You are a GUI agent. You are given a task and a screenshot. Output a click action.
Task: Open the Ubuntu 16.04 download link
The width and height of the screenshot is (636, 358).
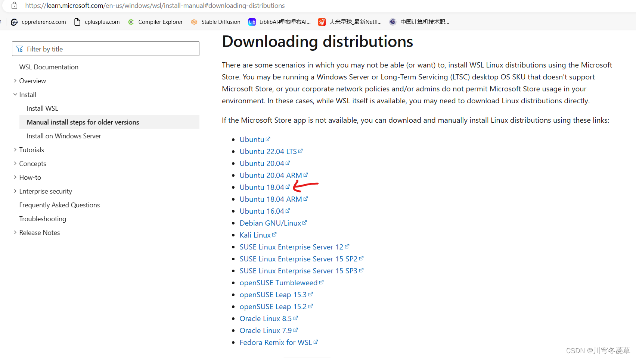[265, 211]
